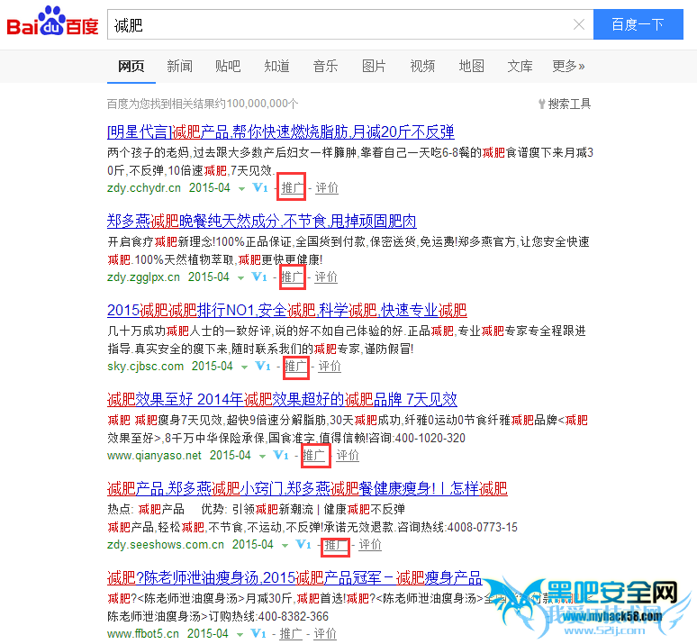Open the 文库 tab
This screenshot has width=697, height=644.
(520, 67)
